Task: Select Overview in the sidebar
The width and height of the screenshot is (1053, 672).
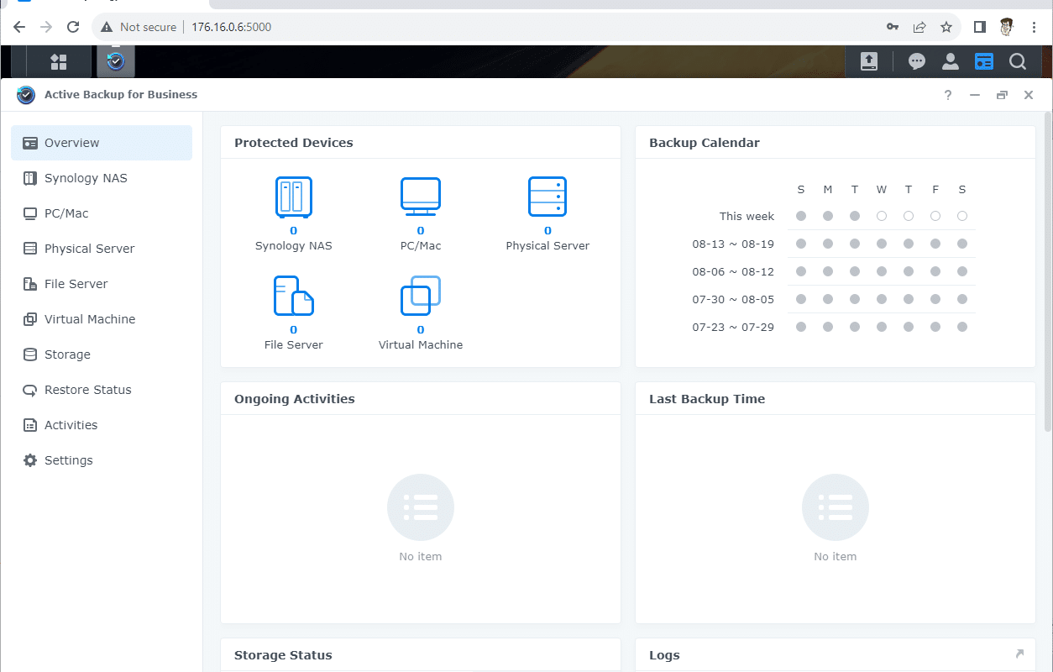Action: [102, 143]
